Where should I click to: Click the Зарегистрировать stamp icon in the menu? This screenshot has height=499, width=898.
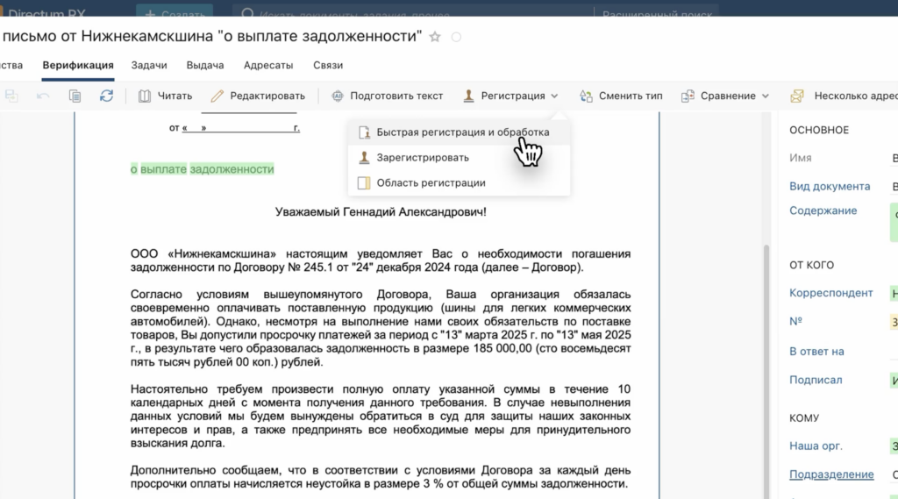coord(364,158)
